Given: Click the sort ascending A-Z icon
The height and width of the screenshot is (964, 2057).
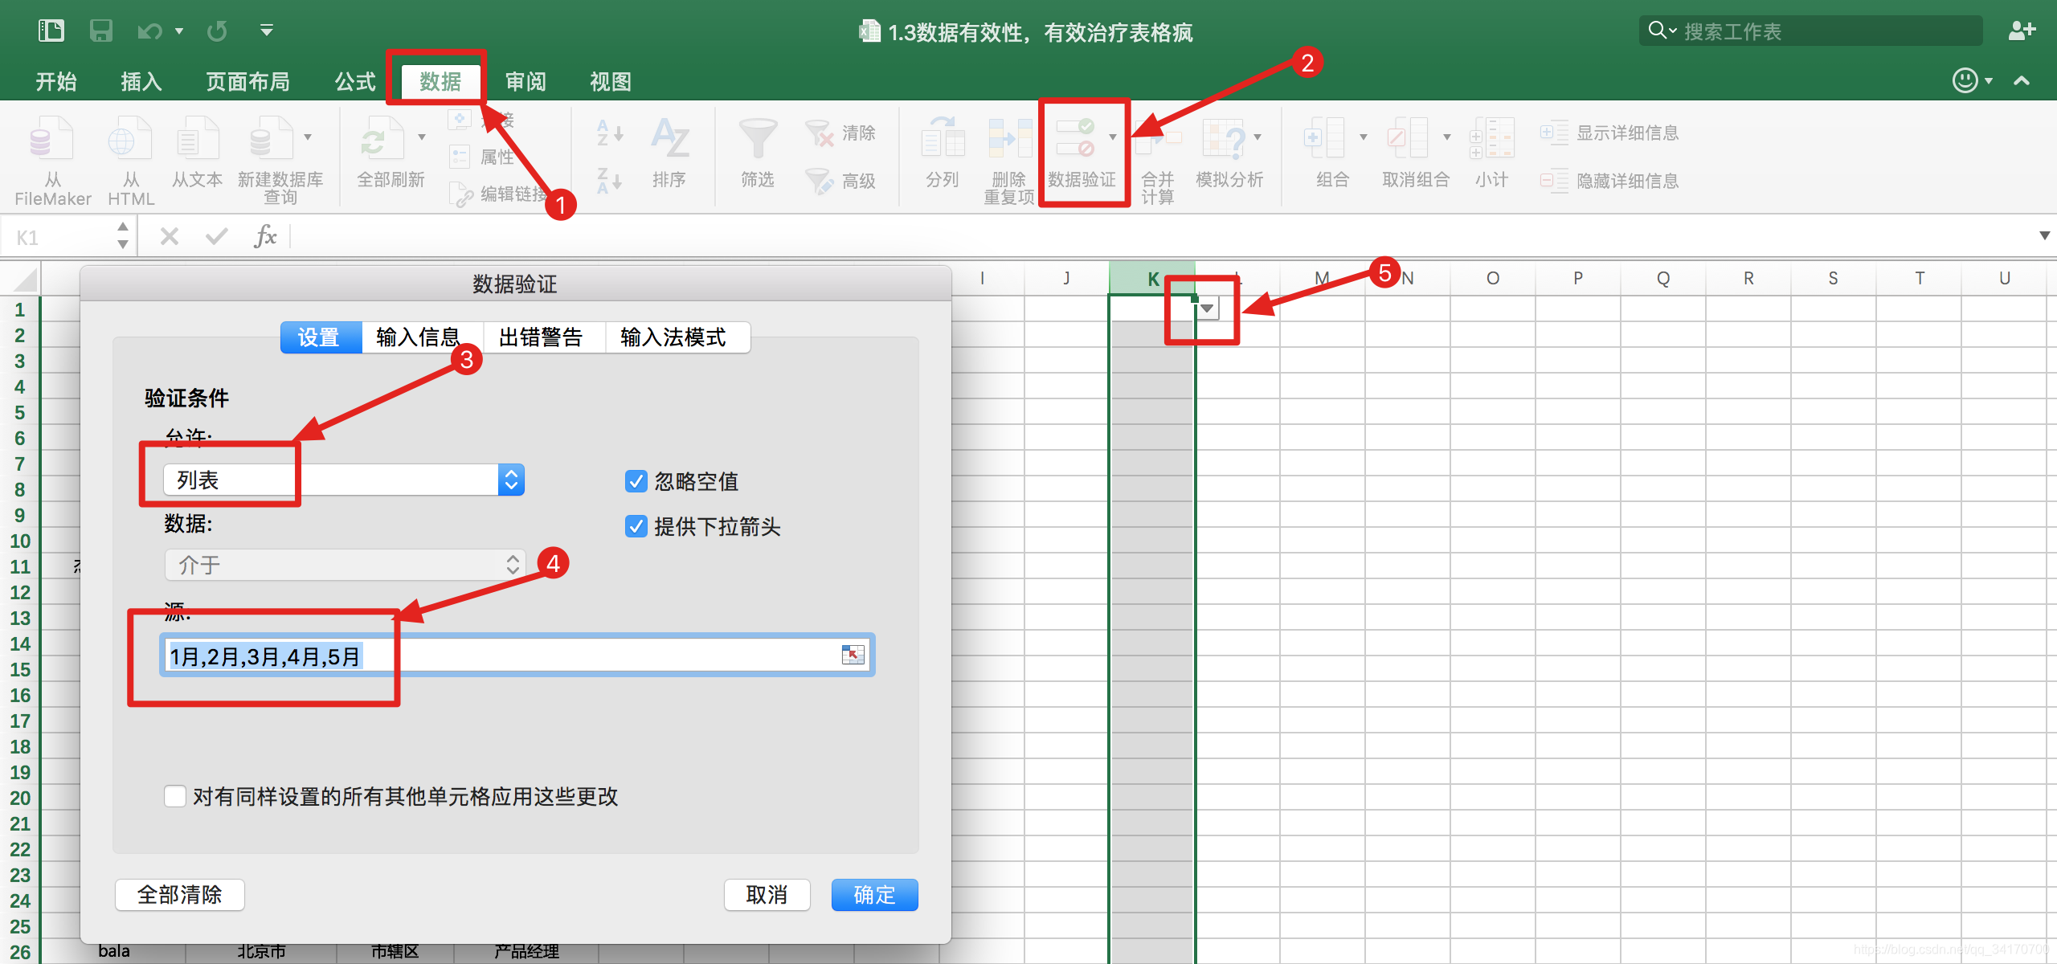Looking at the screenshot, I should coord(610,133).
